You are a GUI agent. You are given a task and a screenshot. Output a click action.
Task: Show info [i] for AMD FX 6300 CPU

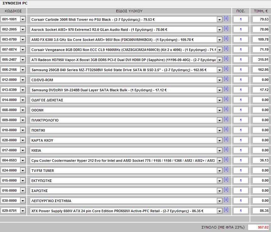pyautogui.click(x=226, y=38)
